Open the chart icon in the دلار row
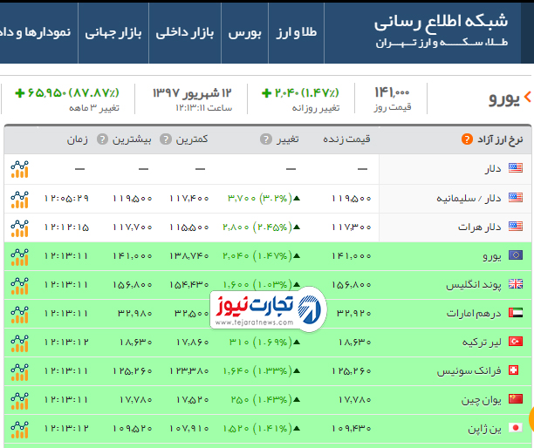The image size is (534, 448). [19, 169]
